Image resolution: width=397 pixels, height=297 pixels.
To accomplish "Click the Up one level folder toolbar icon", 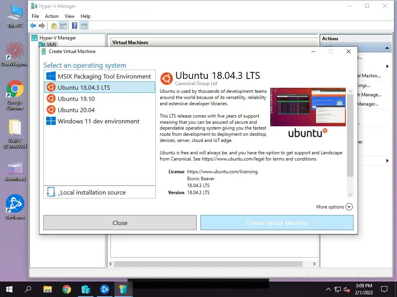I will tap(54, 26).
